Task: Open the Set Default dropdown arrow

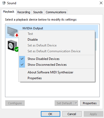Action: (x=76, y=103)
